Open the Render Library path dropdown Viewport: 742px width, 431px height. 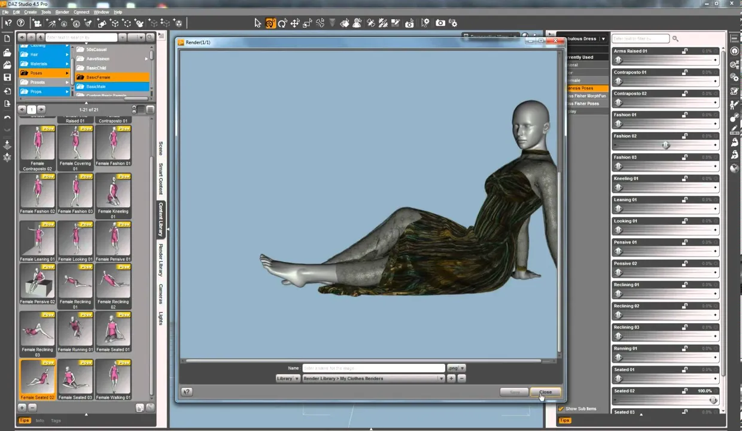pyautogui.click(x=374, y=378)
